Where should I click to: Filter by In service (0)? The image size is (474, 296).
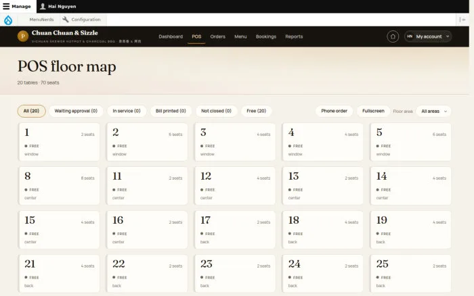(x=127, y=111)
